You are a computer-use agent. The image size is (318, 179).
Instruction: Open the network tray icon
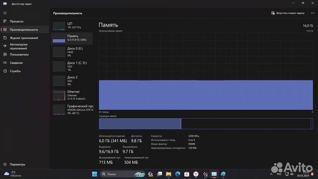coord(287,174)
